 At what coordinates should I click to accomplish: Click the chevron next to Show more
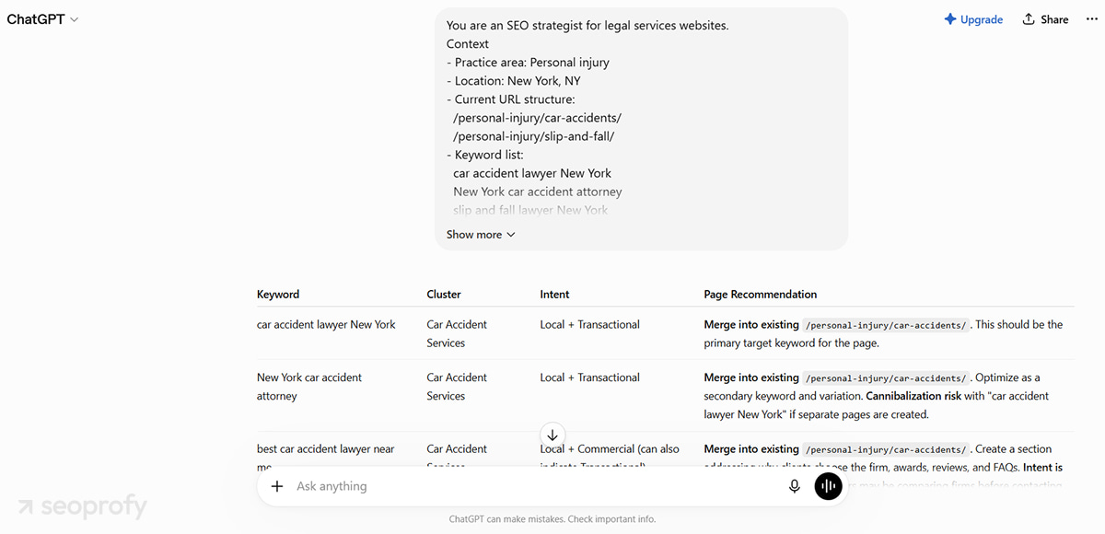[x=511, y=235]
